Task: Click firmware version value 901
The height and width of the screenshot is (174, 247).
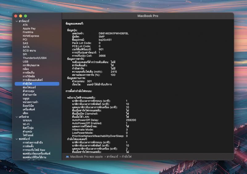Action: point(101,49)
